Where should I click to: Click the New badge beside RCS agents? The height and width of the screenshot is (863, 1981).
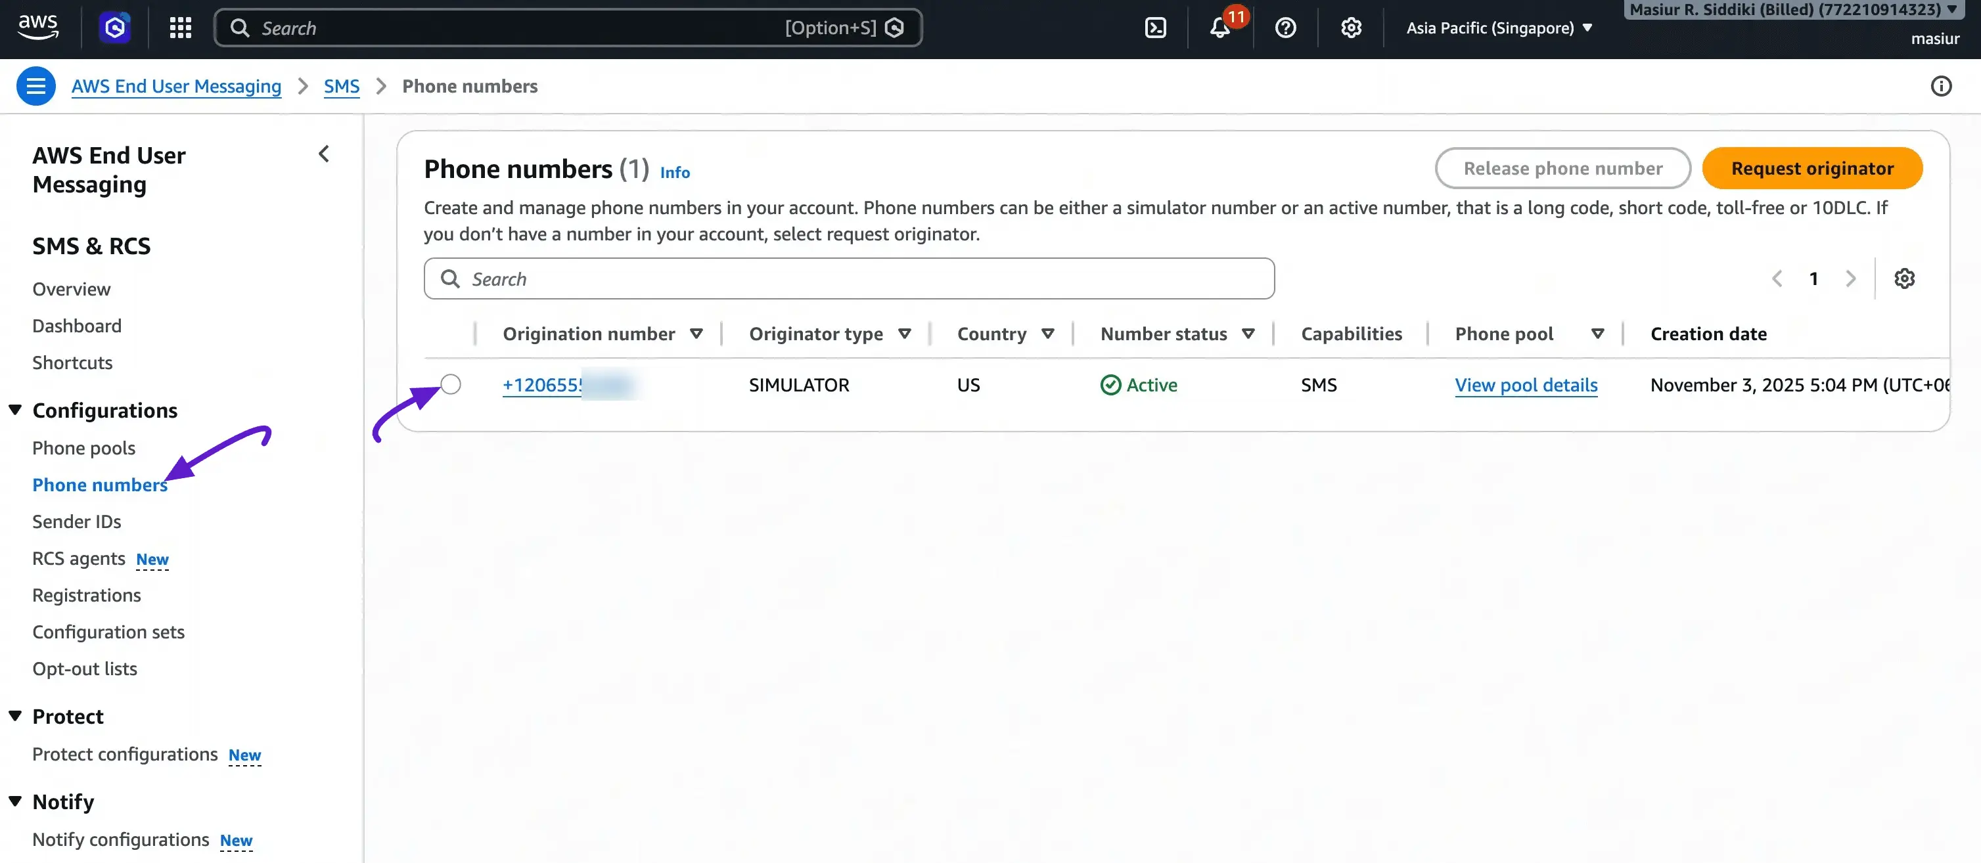[152, 560]
